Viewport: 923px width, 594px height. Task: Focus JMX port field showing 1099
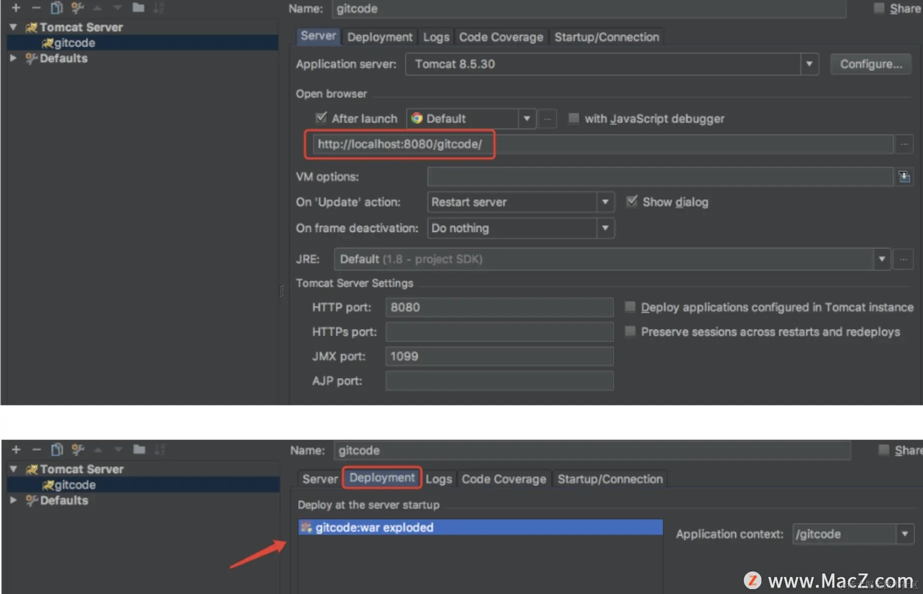pyautogui.click(x=499, y=356)
